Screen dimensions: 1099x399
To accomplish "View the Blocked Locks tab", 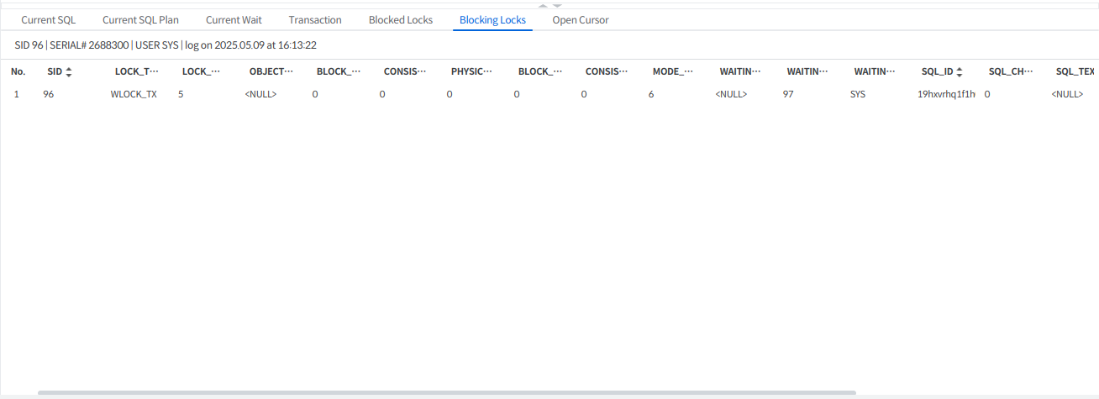I will pos(401,19).
